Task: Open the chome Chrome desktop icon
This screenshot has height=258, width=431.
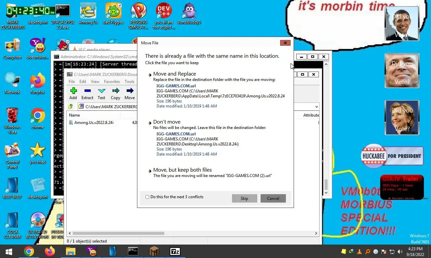Action: point(38,119)
